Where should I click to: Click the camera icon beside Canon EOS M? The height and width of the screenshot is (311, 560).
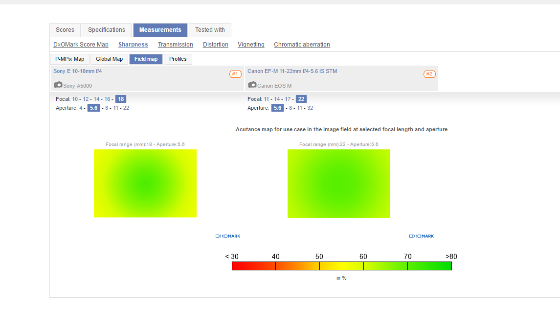pyautogui.click(x=252, y=85)
